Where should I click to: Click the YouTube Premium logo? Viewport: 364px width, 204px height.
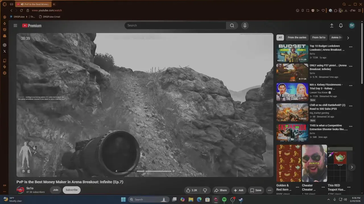pyautogui.click(x=32, y=25)
